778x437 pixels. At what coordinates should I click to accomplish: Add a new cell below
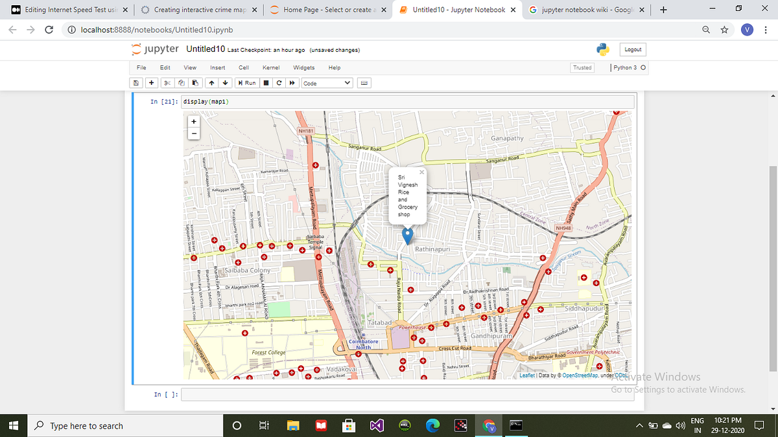coord(151,82)
